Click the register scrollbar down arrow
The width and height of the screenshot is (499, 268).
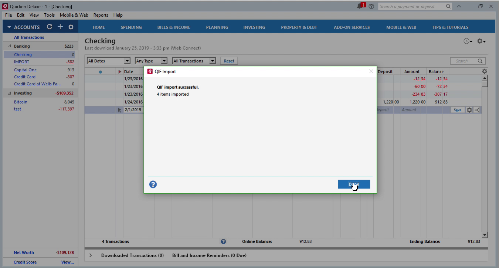[485, 235]
